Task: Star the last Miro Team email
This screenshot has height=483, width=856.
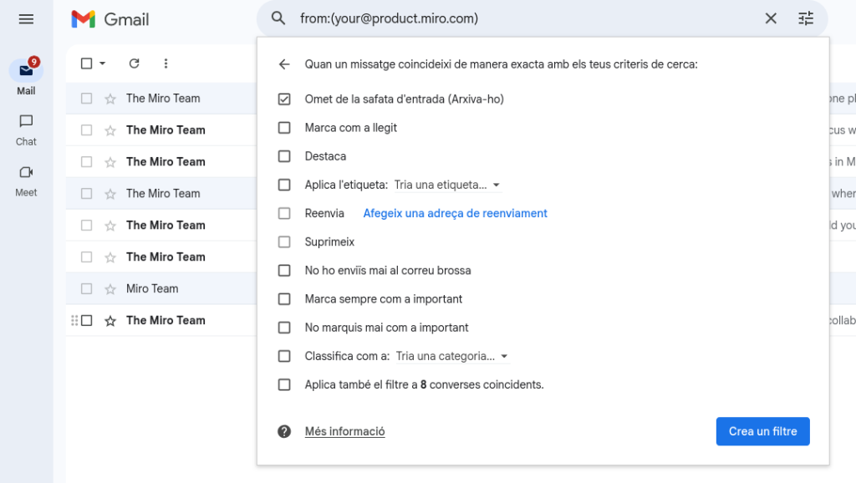Action: click(110, 320)
